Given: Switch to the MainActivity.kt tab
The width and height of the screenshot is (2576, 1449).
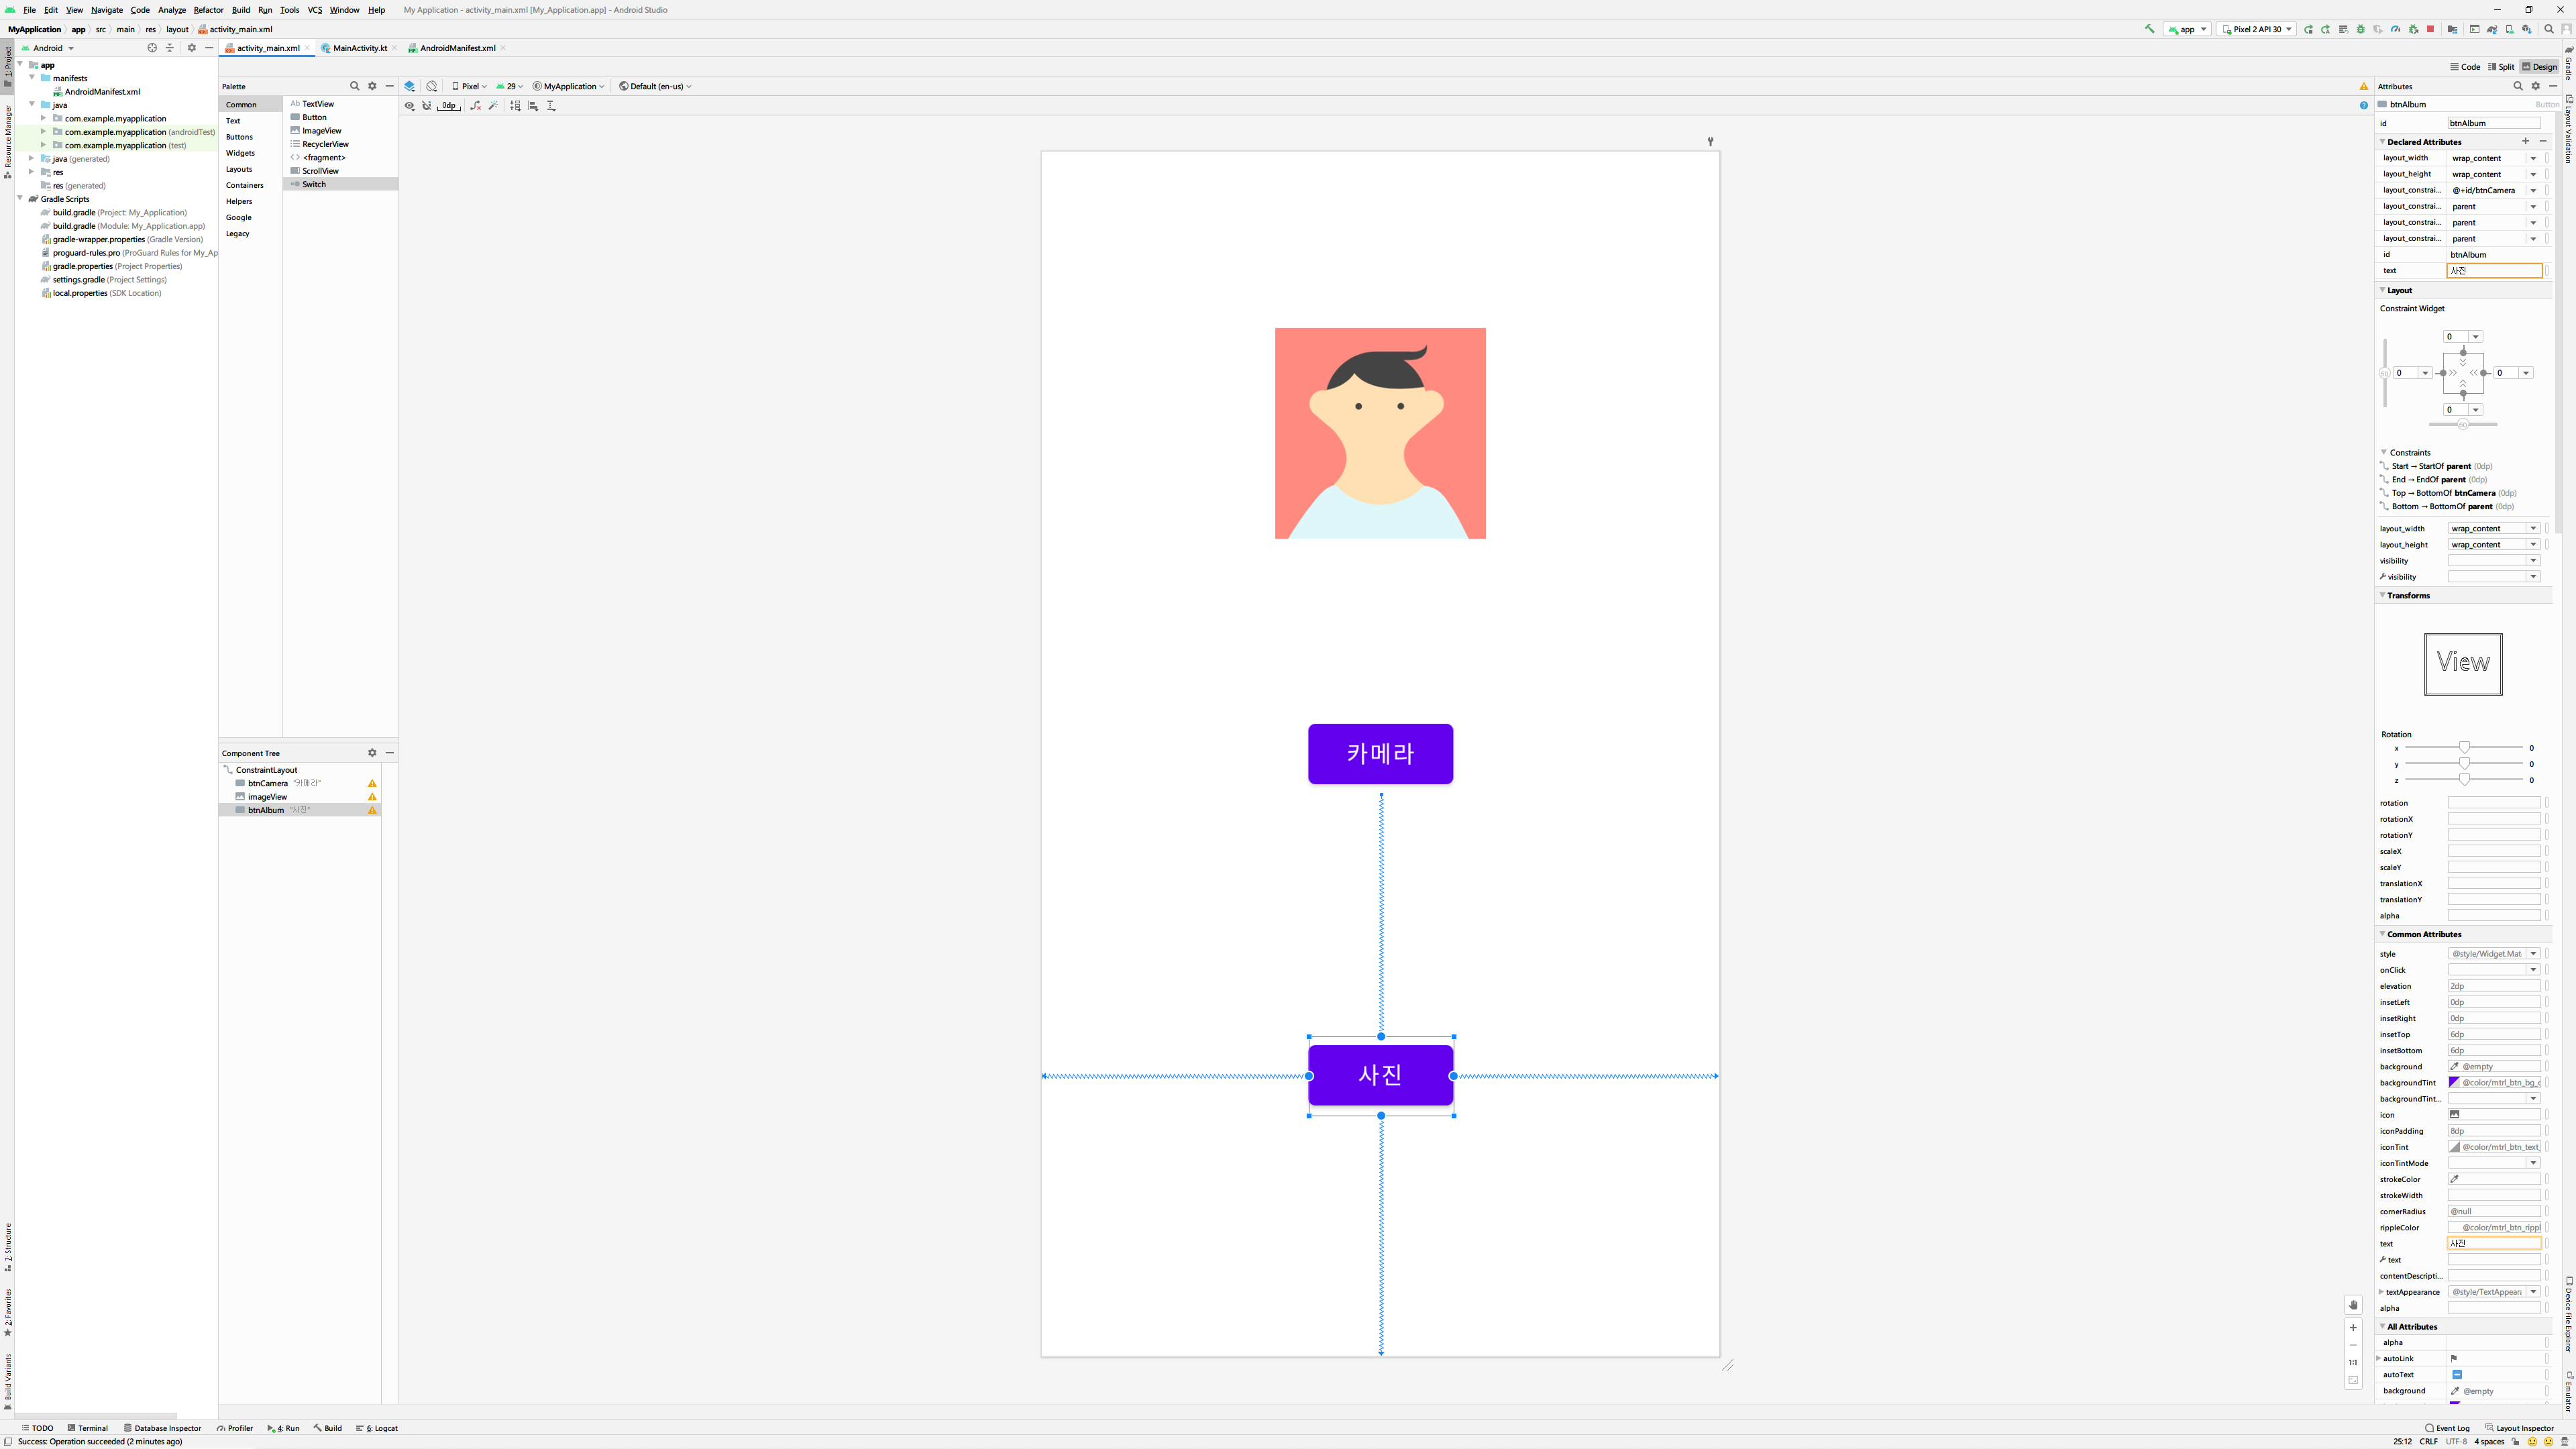Looking at the screenshot, I should click(359, 48).
